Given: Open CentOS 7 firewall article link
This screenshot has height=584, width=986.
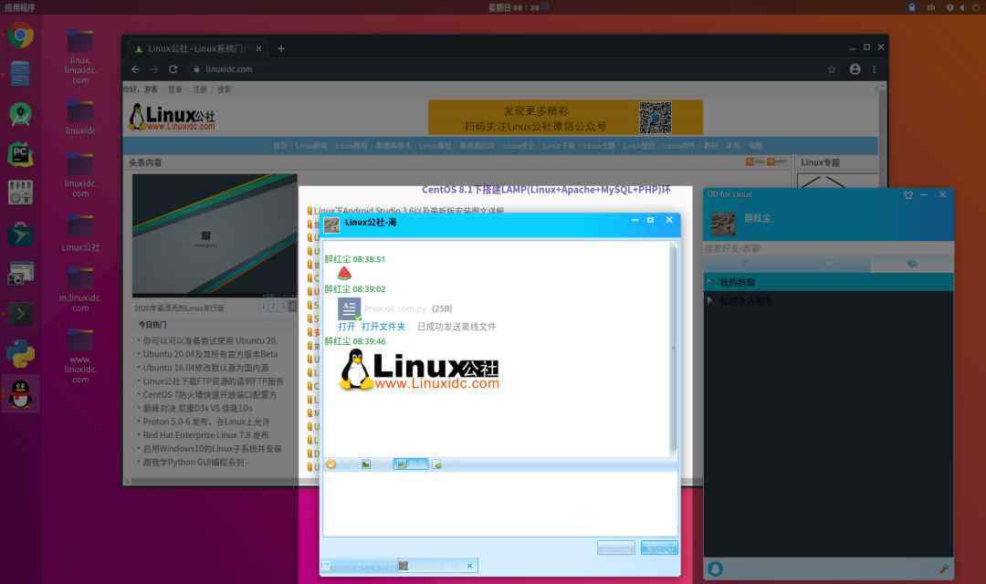Looking at the screenshot, I should [x=209, y=395].
